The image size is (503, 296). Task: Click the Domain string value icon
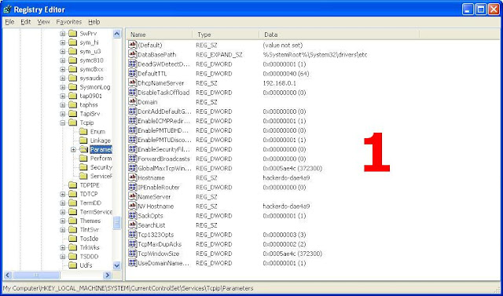[x=133, y=102]
